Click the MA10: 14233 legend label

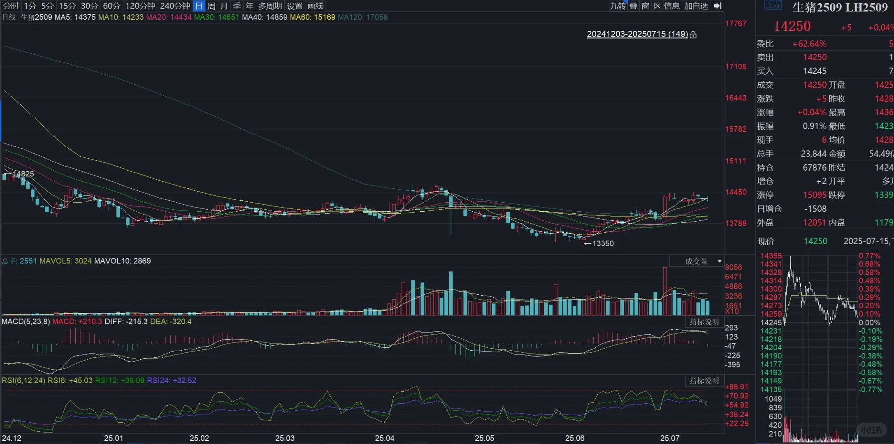click(x=121, y=17)
